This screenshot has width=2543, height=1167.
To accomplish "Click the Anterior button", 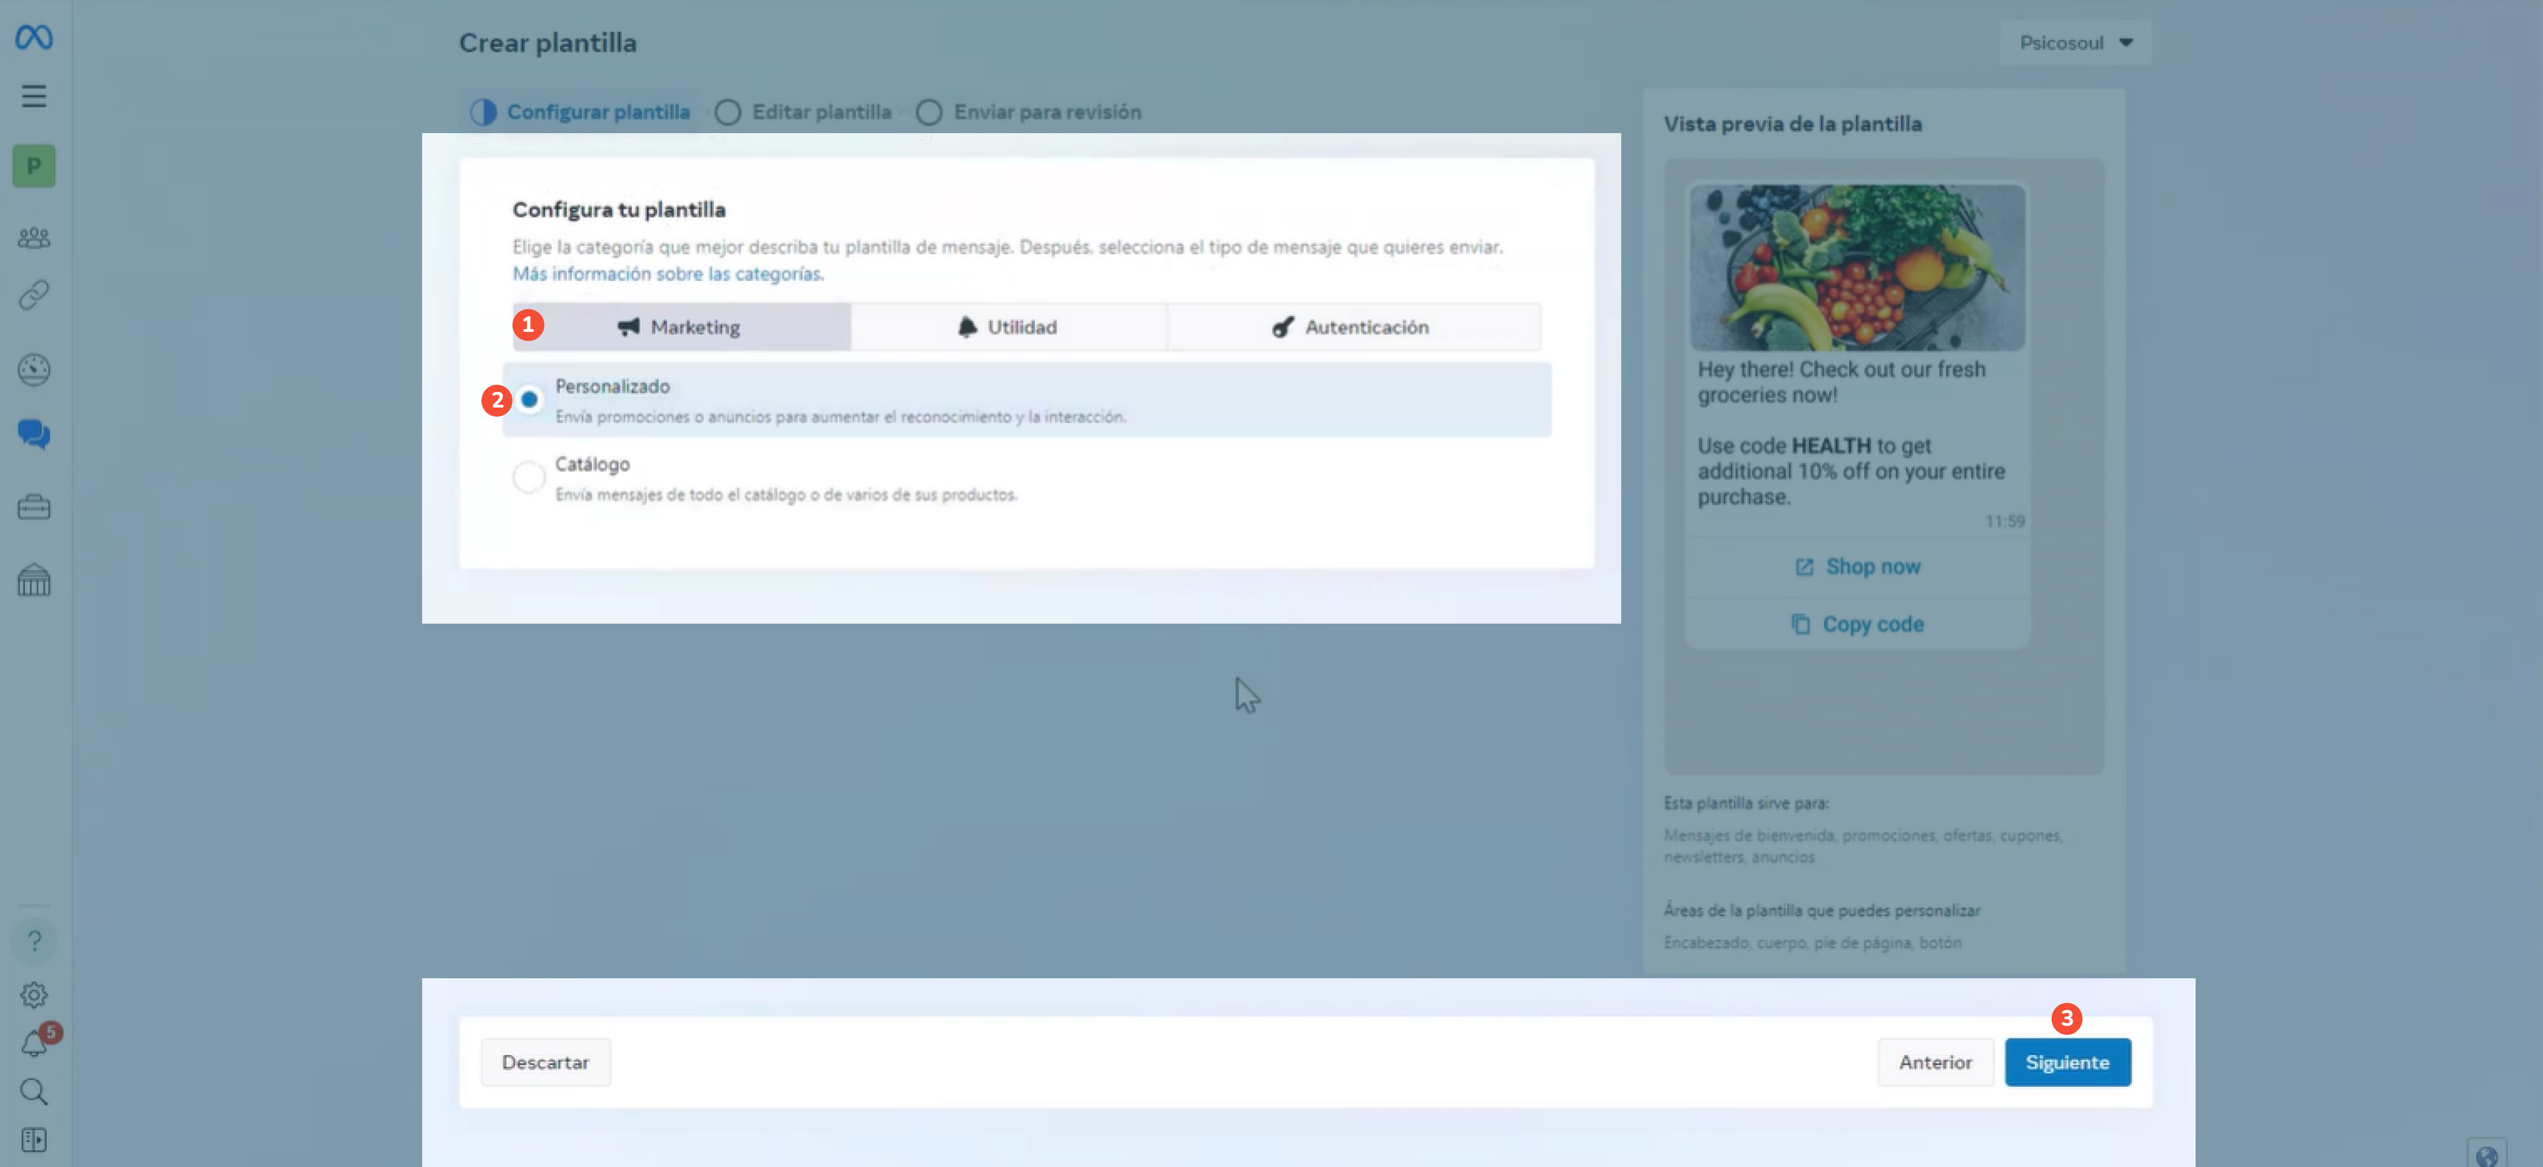I will [x=1935, y=1062].
